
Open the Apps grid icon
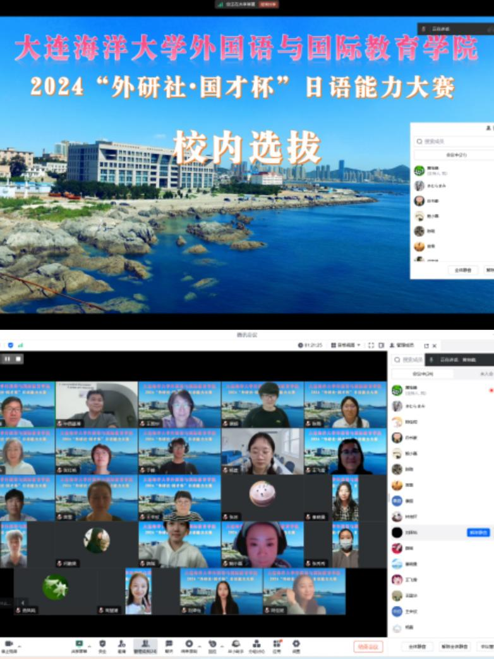point(276,644)
